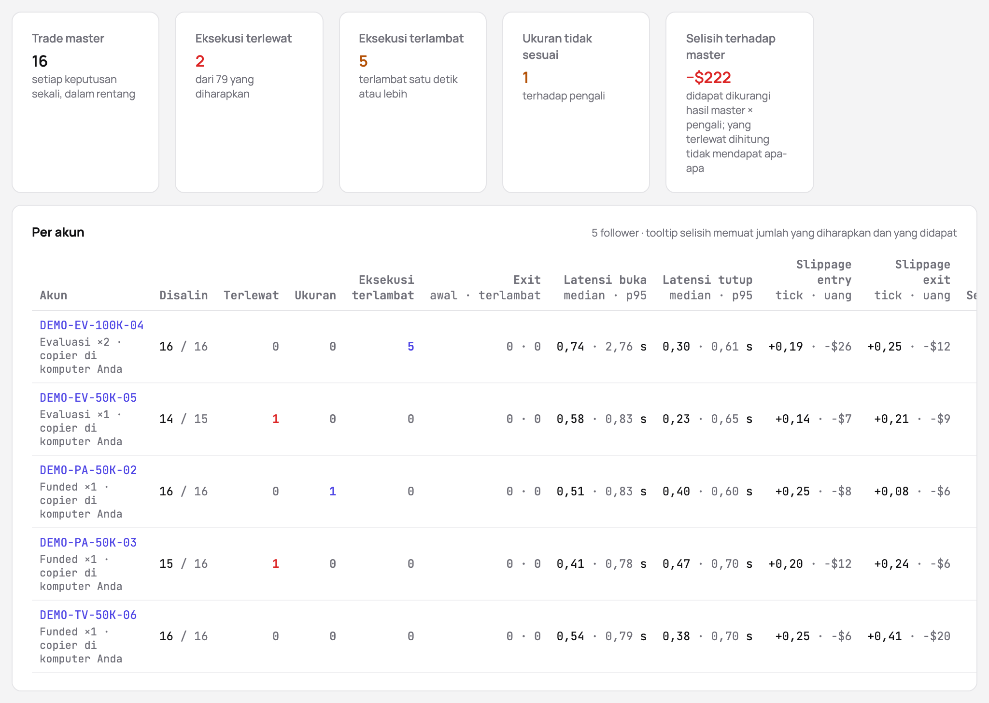Click the Akun column header
This screenshot has width=989, height=703.
click(x=54, y=295)
